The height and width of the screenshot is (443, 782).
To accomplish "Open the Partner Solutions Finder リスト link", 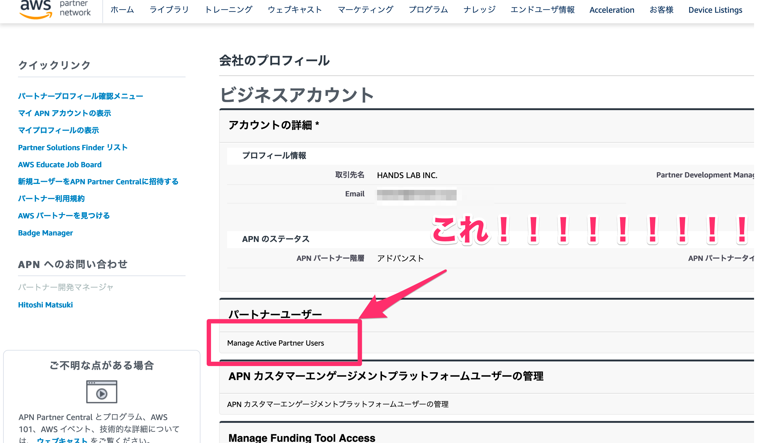I will (73, 147).
